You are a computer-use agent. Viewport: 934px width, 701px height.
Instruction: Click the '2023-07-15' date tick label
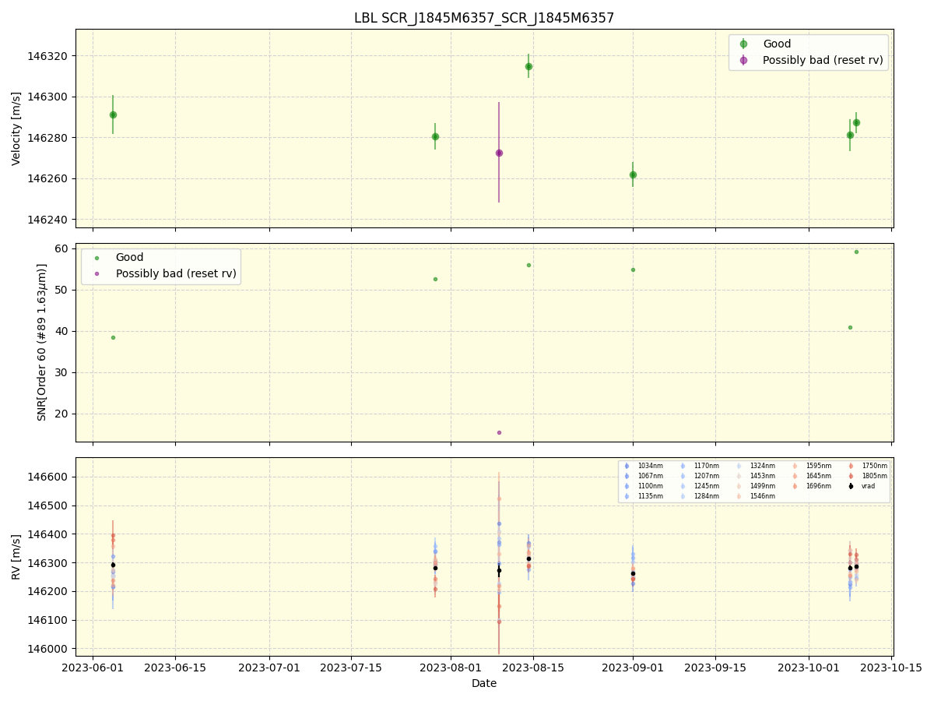pos(351,668)
